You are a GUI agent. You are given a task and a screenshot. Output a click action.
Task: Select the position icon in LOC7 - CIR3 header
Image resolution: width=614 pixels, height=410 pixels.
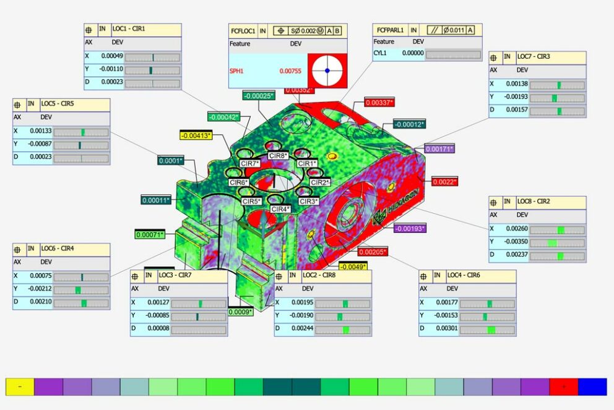tap(494, 57)
